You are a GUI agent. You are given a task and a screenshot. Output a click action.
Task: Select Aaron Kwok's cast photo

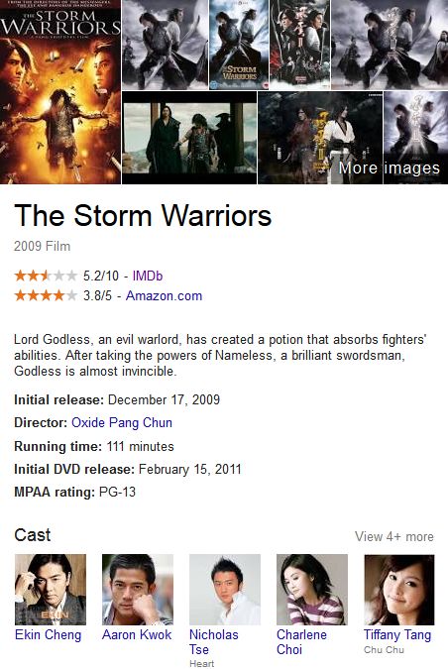(138, 590)
